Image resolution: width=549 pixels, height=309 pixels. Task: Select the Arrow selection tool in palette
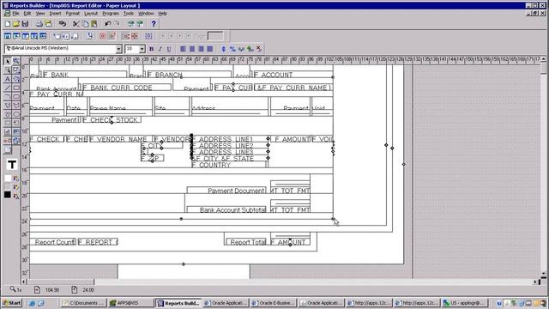pyautogui.click(x=8, y=61)
